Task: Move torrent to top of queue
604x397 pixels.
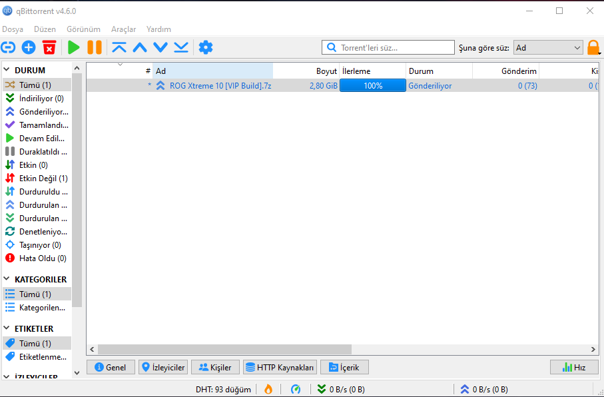Action: 119,47
